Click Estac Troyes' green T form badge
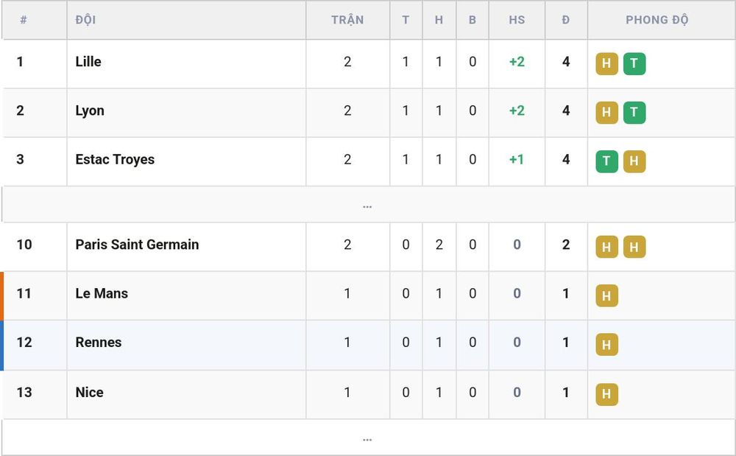This screenshot has width=736, height=456. (607, 161)
